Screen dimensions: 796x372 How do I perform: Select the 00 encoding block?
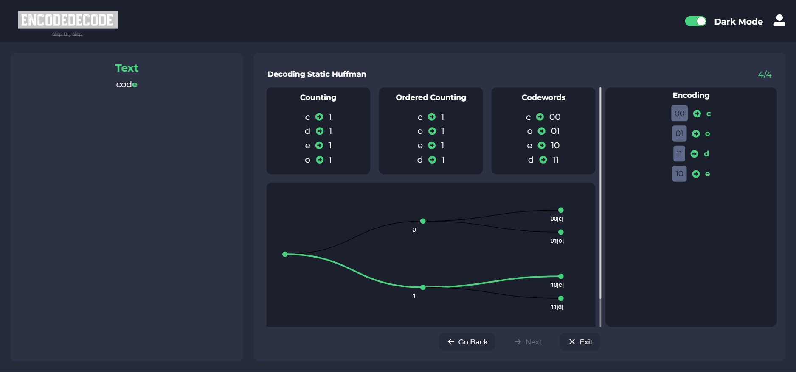[679, 114]
